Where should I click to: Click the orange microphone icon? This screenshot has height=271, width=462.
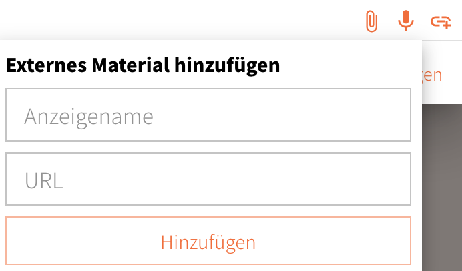[405, 21]
